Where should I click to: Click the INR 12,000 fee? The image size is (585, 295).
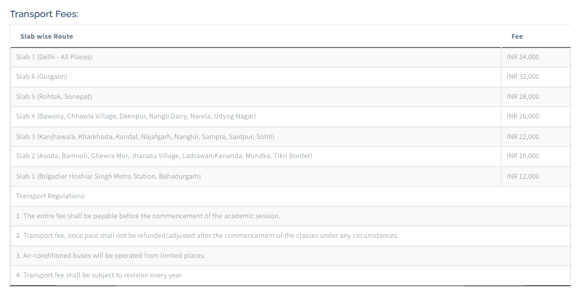[x=523, y=176]
